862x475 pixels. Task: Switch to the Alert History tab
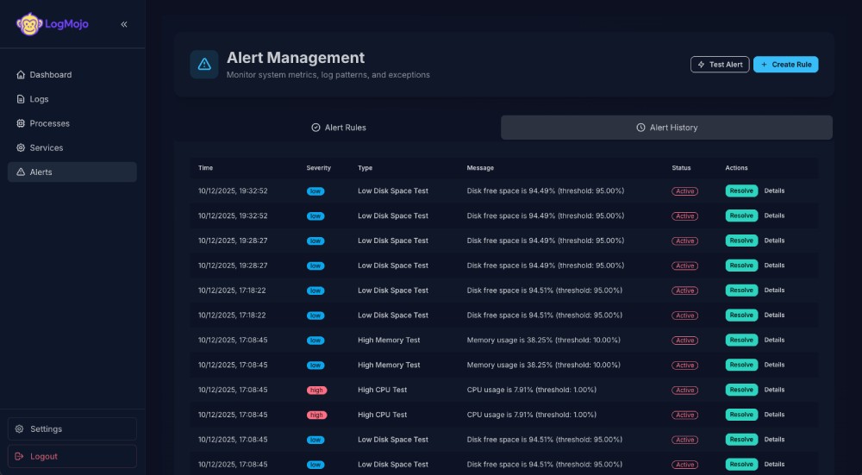[666, 128]
